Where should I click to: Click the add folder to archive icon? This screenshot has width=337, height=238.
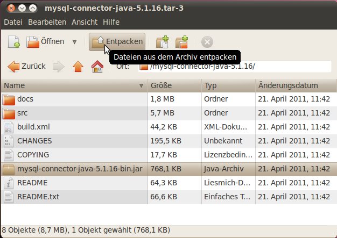click(182, 42)
